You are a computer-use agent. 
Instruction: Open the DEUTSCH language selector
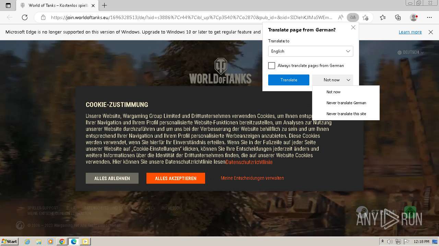pyautogui.click(x=411, y=52)
